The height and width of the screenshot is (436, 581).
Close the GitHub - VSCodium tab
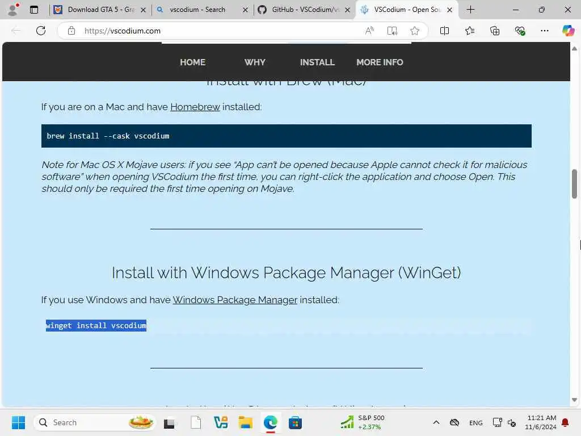pos(347,10)
